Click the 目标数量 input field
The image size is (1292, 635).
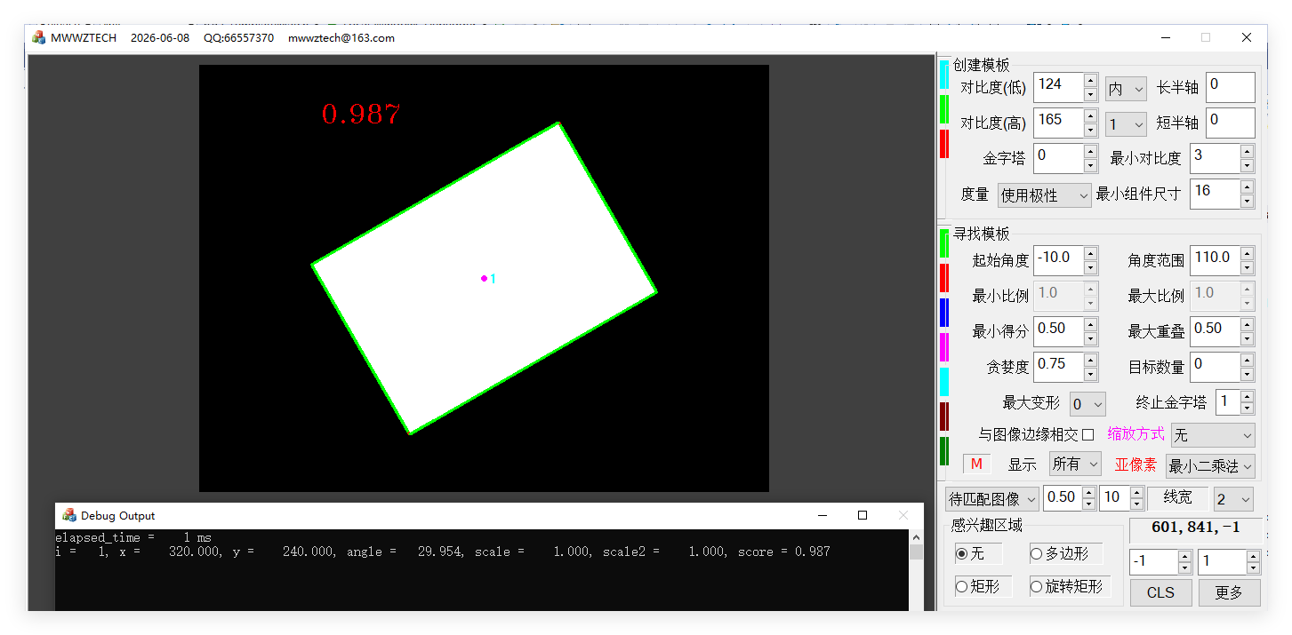(1216, 367)
